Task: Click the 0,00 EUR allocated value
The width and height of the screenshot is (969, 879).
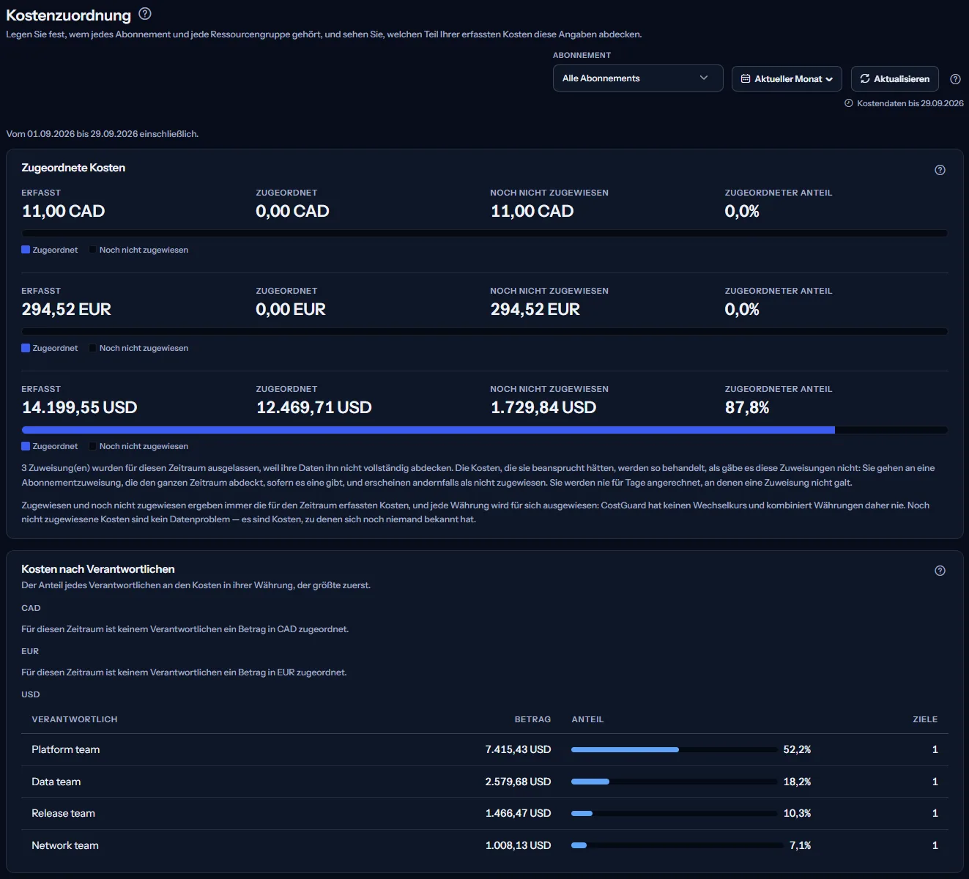Action: 290,309
